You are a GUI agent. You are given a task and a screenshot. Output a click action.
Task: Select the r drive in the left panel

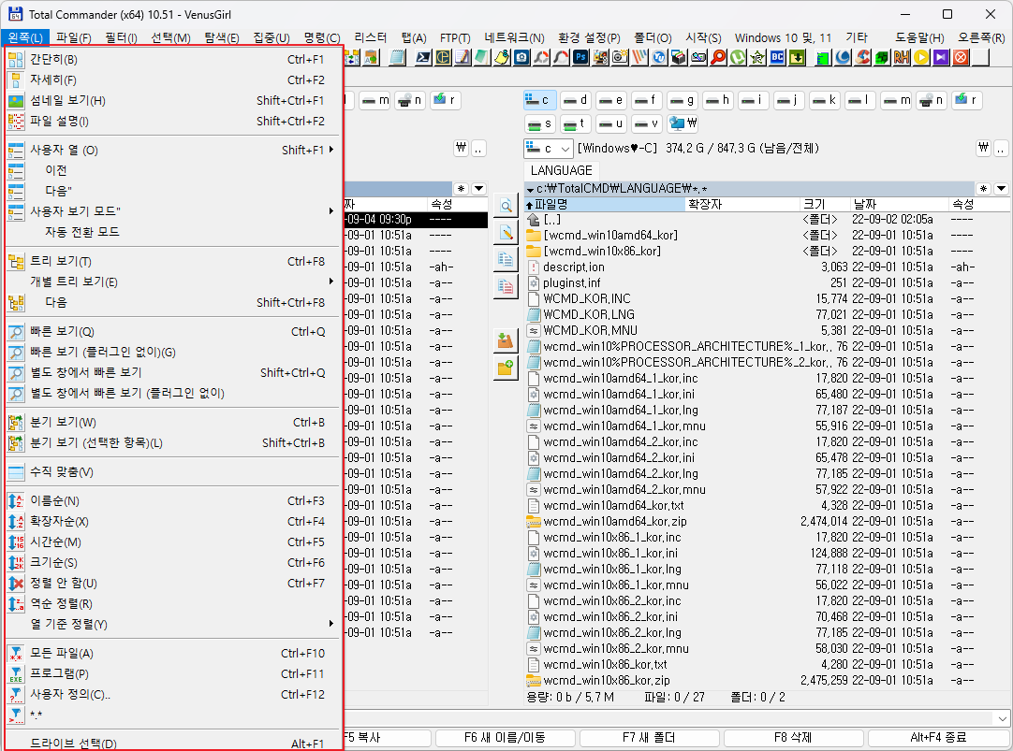coord(445,100)
